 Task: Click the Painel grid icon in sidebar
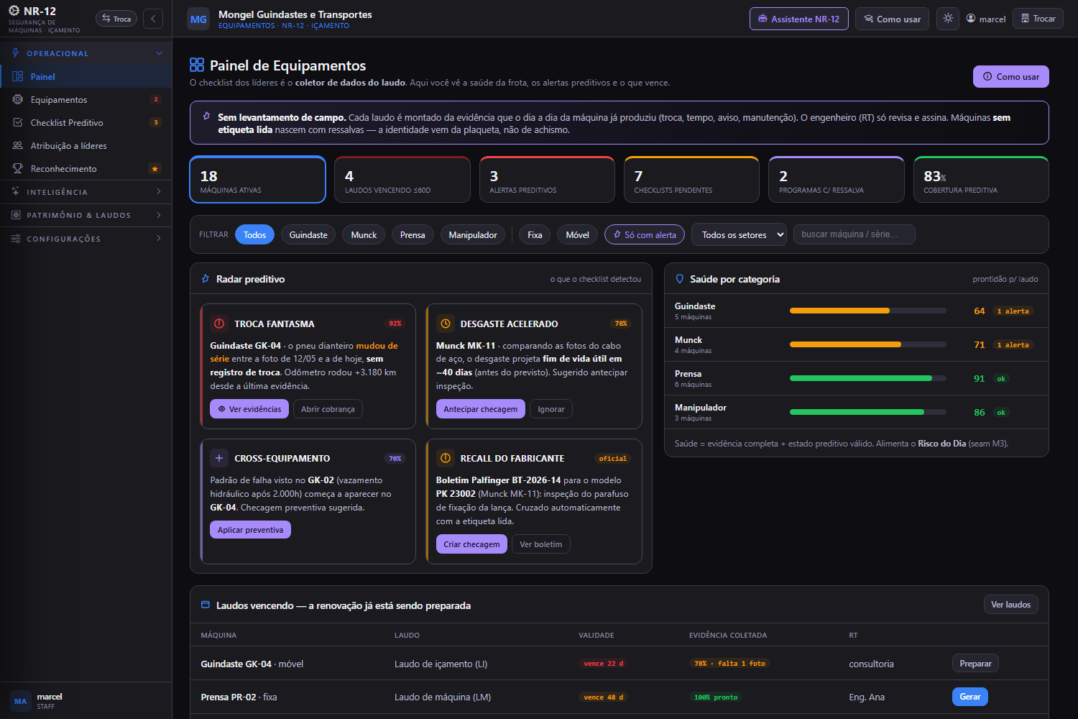(x=18, y=76)
